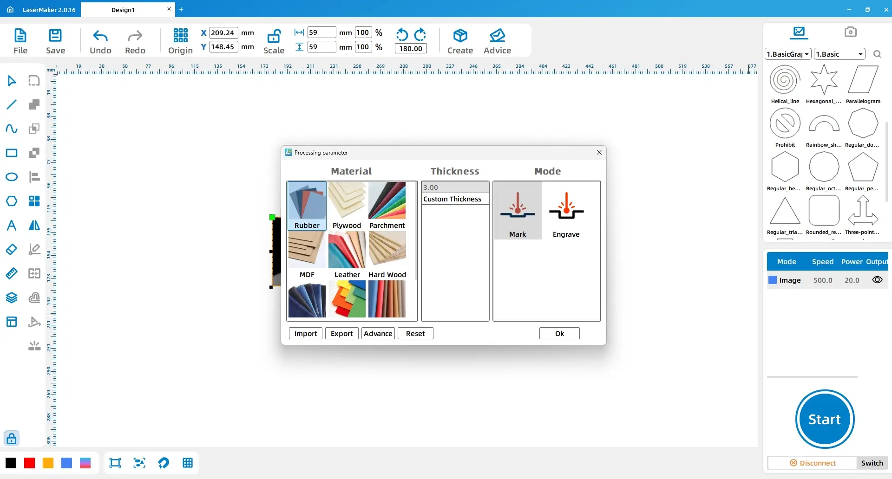
Task: Select the line drawing tool
Action: [x=12, y=104]
